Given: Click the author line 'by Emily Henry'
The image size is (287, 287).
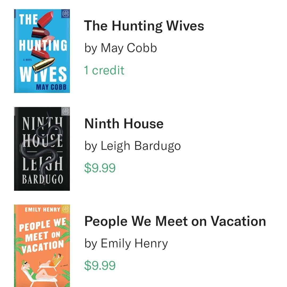Looking at the screenshot, I should click(x=126, y=243).
